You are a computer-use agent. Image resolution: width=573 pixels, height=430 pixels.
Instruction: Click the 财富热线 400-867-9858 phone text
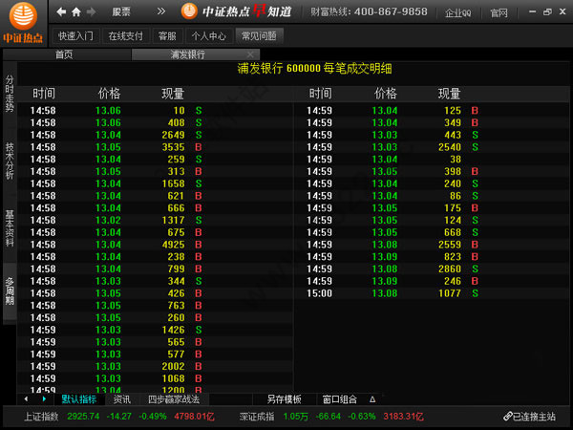click(x=369, y=12)
